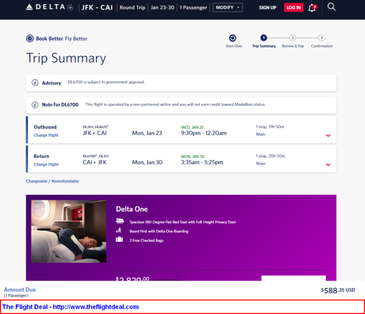The width and height of the screenshot is (365, 314).
Task: Click the Note For DL6700 info icon
Action: coord(35,105)
